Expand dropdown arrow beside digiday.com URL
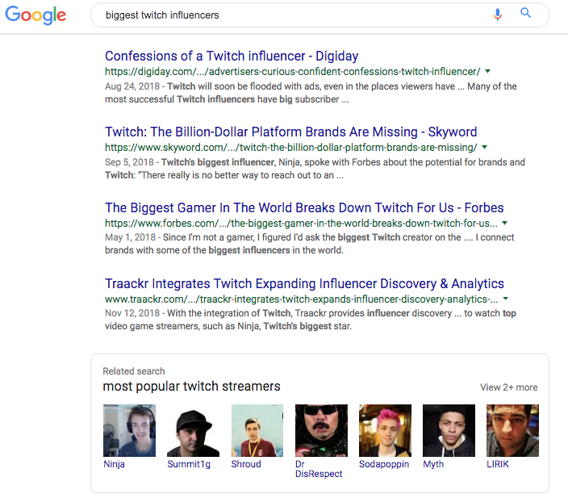This screenshot has width=568, height=494. click(x=487, y=71)
